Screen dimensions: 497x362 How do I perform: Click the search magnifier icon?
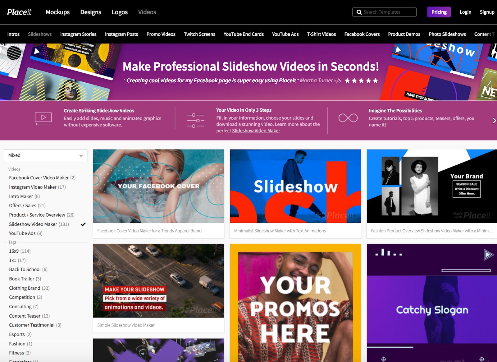(359, 12)
